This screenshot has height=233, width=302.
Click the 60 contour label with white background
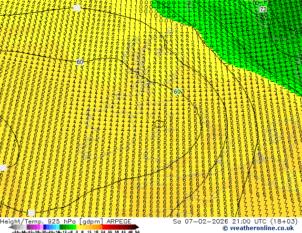tap(80, 62)
